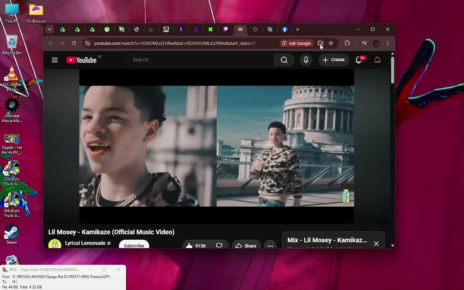This screenshot has height=290, width=464.
Task: Close the Mix - Lil Mosey playlist panel
Action: coord(376,244)
